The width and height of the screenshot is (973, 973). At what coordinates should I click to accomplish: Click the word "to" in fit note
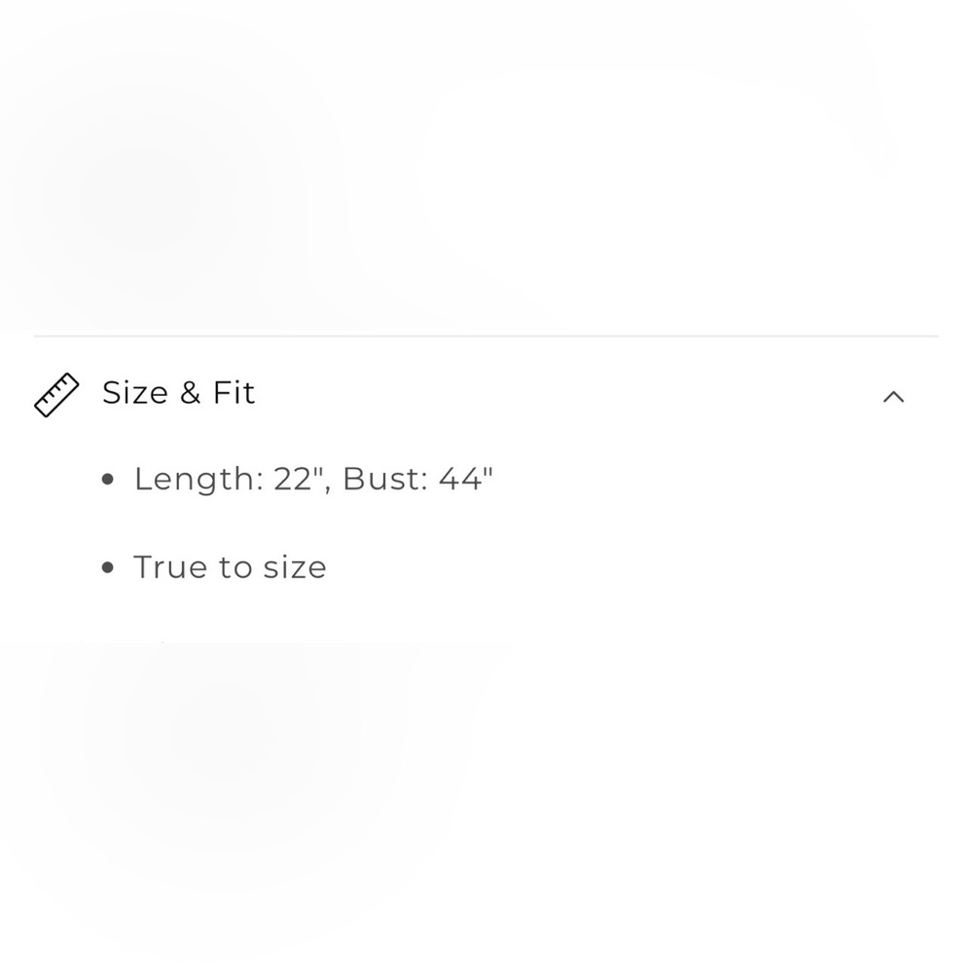click(x=234, y=567)
